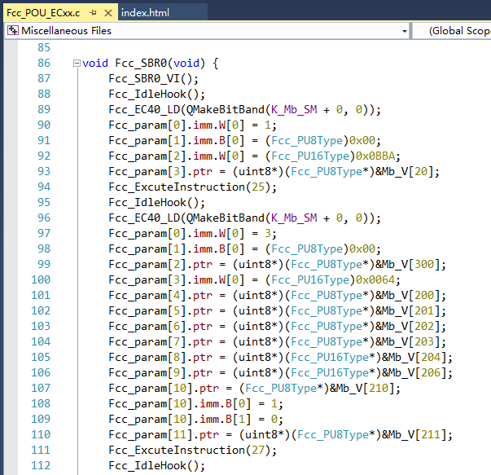This screenshot has height=475, width=491.
Task: Click K_Mb_SM macro on line 89
Action: [x=294, y=110]
